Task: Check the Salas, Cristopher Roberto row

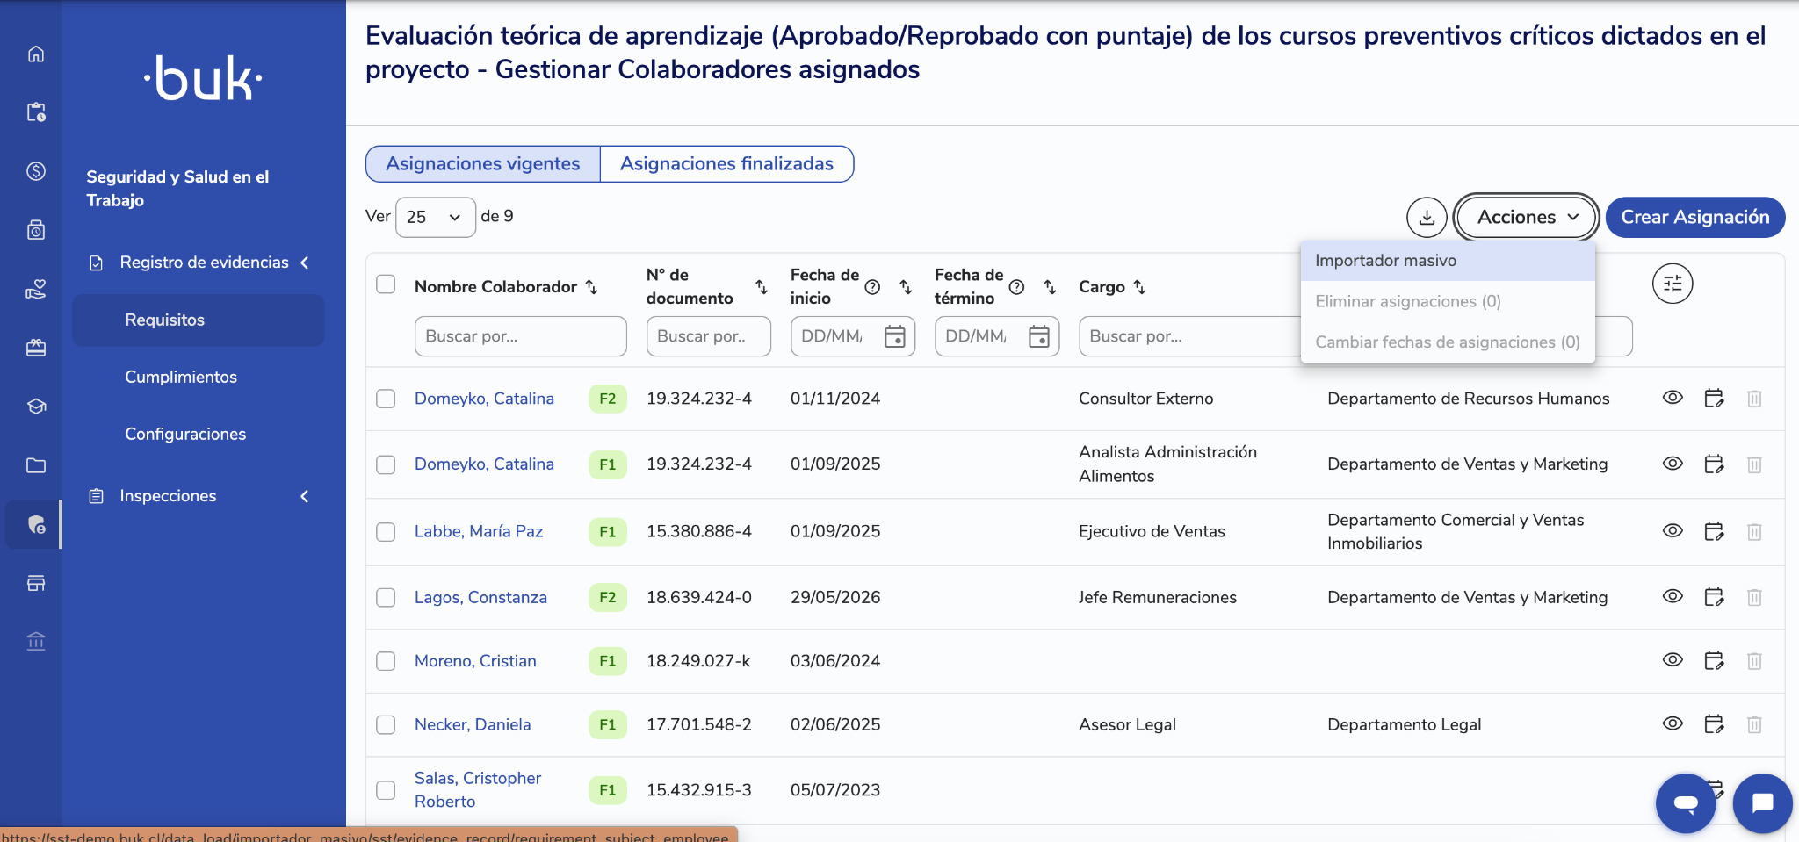Action: [x=386, y=790]
